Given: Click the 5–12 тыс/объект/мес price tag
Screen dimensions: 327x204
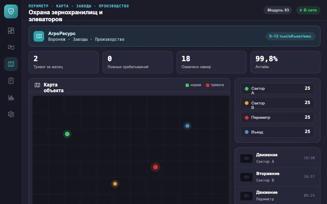Looking at the screenshot, I should click(290, 36).
